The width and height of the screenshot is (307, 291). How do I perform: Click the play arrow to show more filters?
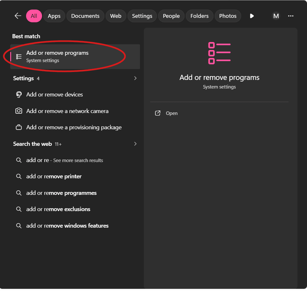tap(252, 16)
